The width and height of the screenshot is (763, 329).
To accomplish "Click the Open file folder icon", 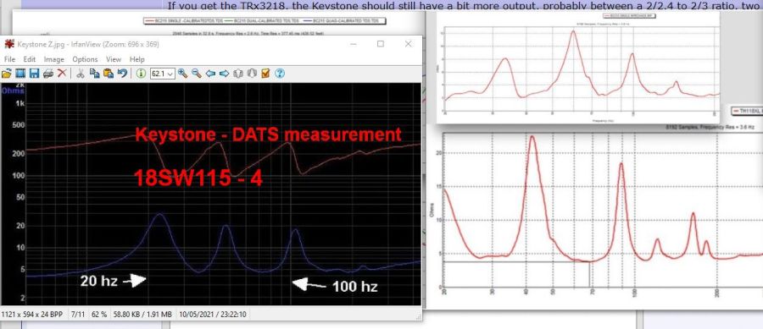I will [x=6, y=74].
